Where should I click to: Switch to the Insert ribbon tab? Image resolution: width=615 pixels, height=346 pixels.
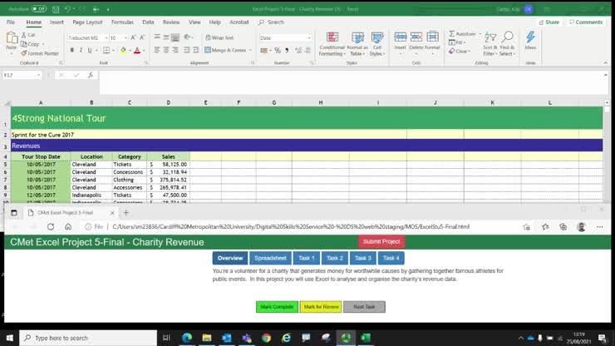57,22
